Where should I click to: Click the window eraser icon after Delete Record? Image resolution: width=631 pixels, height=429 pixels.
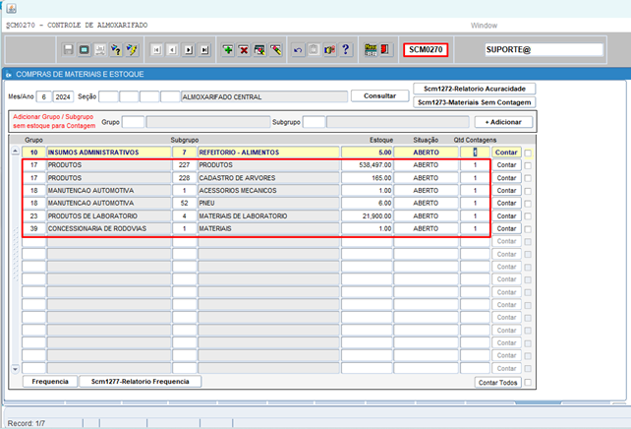coord(259,49)
